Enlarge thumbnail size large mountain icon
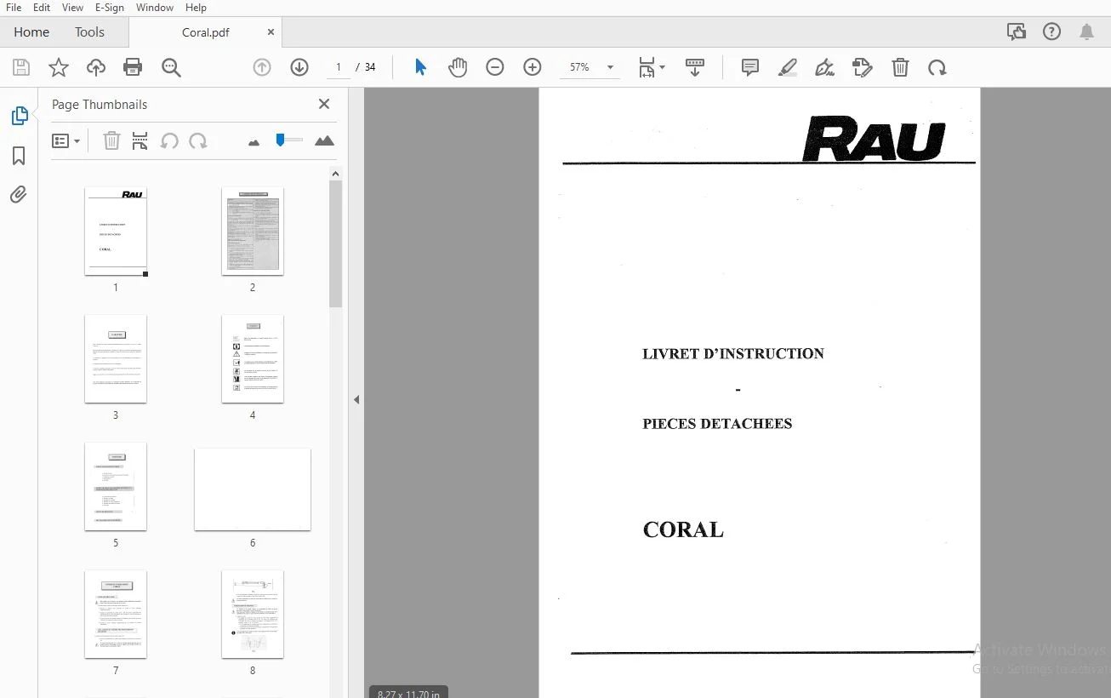This screenshot has width=1111, height=698. 324,141
